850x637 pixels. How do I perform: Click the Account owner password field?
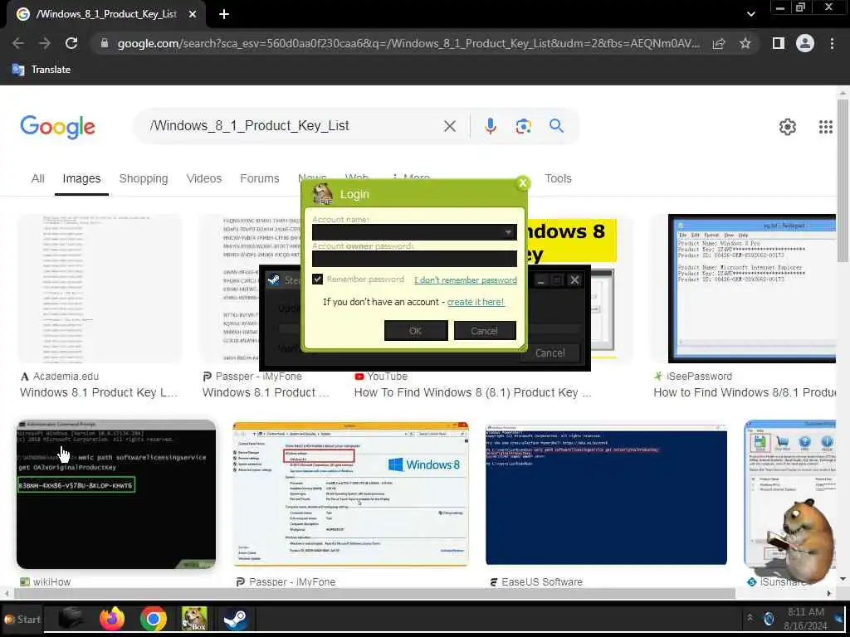tap(414, 259)
